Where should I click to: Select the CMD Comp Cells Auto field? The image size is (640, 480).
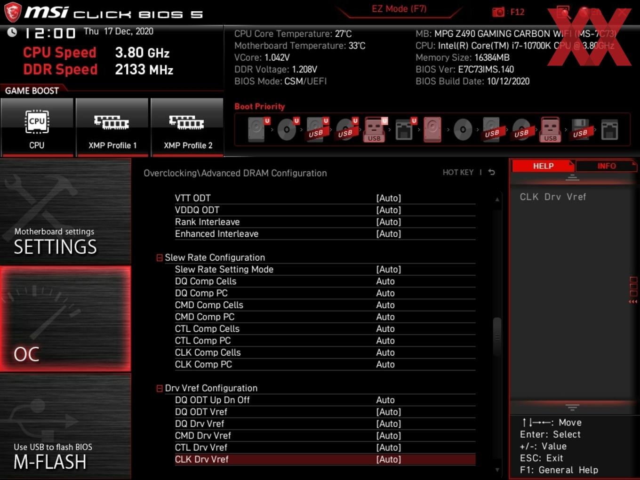point(385,305)
